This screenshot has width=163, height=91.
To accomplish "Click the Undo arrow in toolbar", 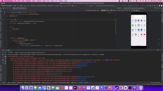I will coord(147,6).
